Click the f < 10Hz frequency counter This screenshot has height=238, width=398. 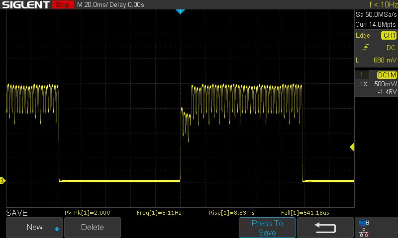pyautogui.click(x=383, y=4)
